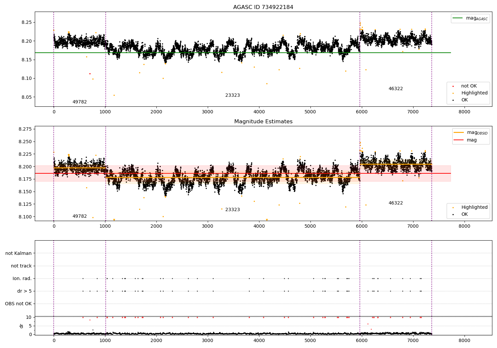Click the 8.200 y-axis tick label

pyautogui.click(x=25, y=167)
